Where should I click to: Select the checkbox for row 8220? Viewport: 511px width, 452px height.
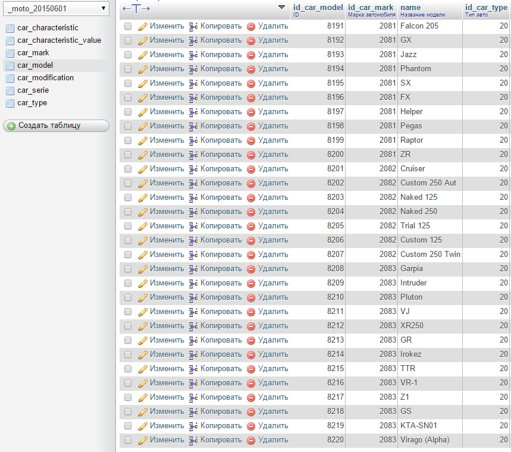click(x=128, y=440)
